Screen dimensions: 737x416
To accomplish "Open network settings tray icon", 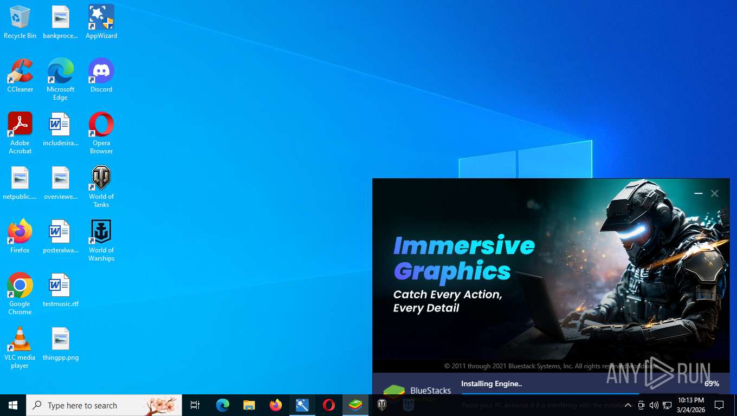I will coord(667,405).
